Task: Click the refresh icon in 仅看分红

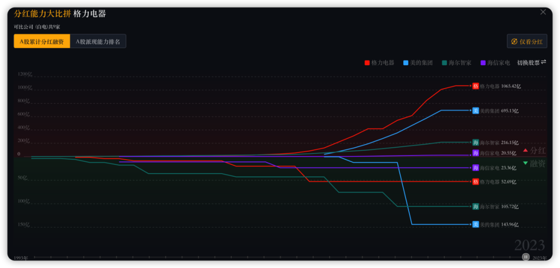Action: pyautogui.click(x=514, y=41)
